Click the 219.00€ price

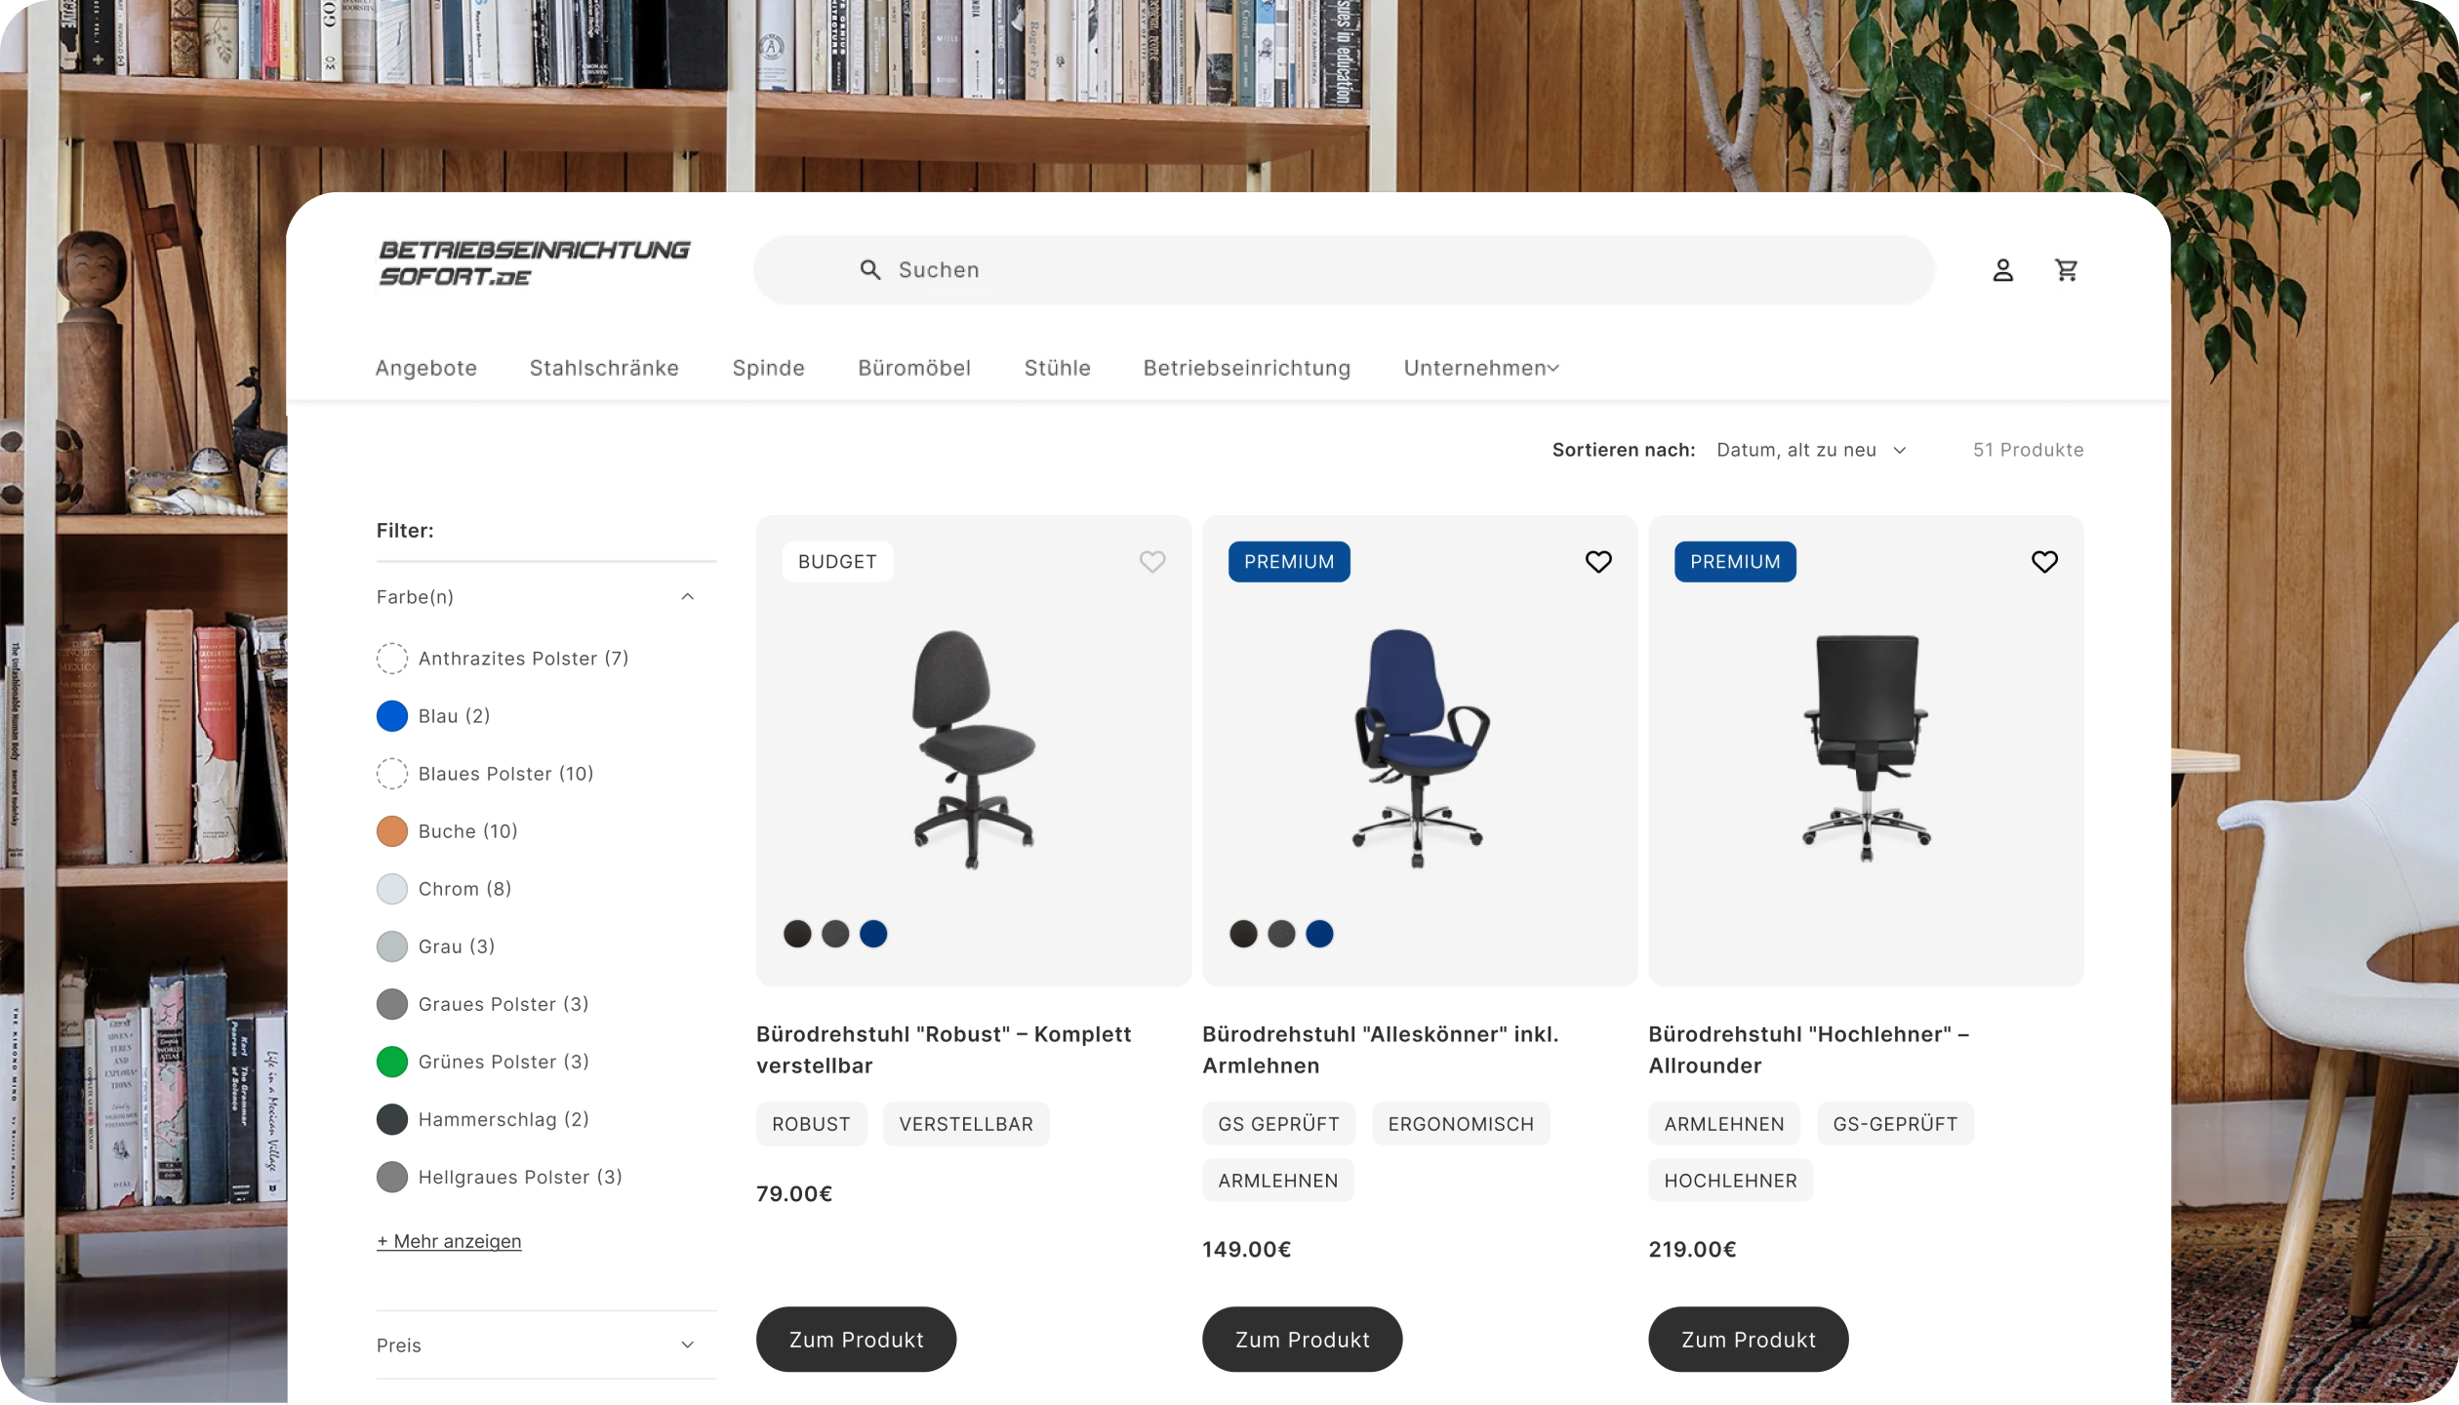coord(1692,1250)
